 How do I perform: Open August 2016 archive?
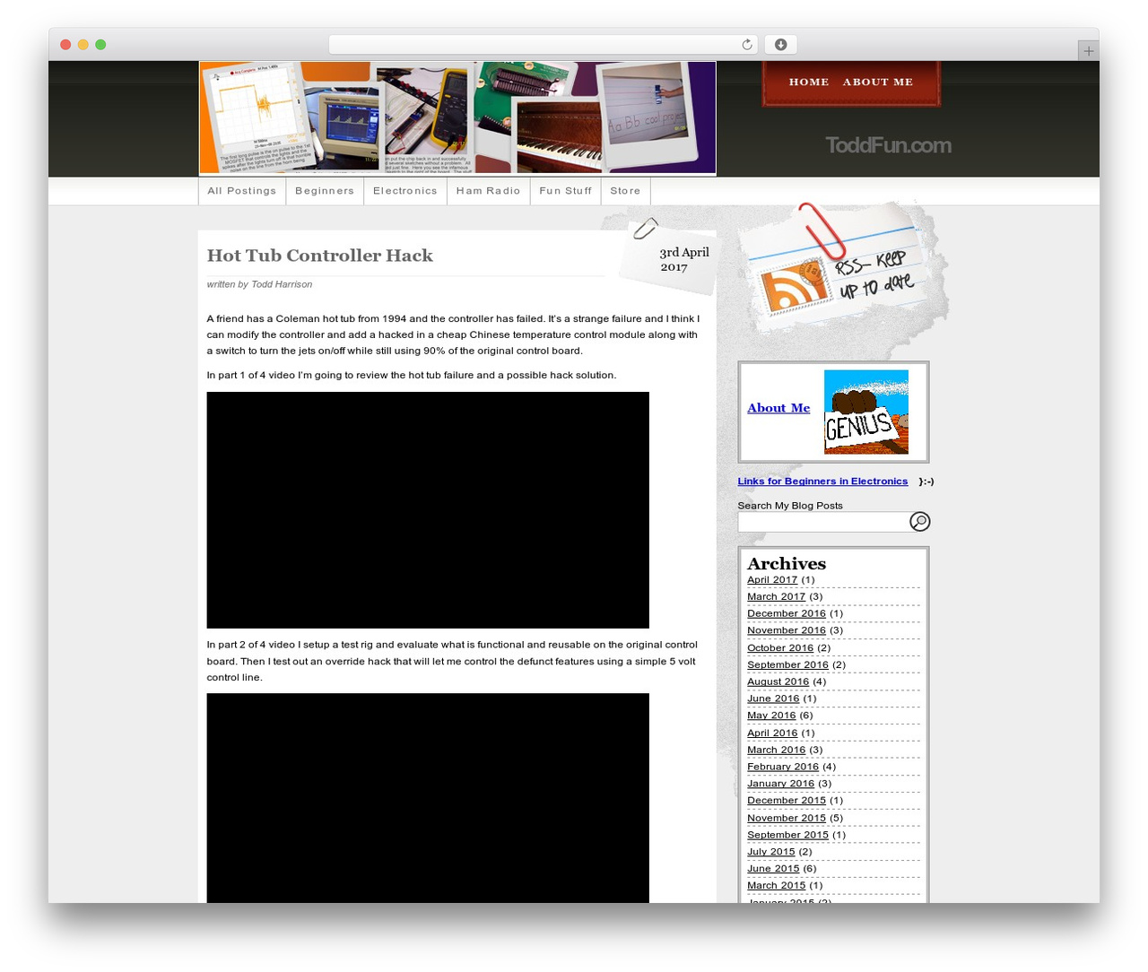[x=778, y=682]
